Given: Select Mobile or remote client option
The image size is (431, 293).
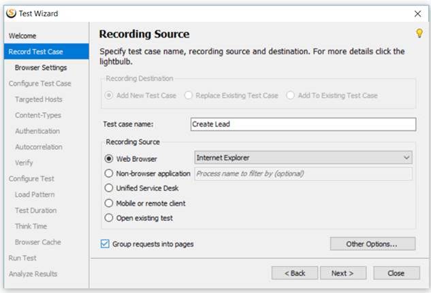Looking at the screenshot, I should [109, 203].
